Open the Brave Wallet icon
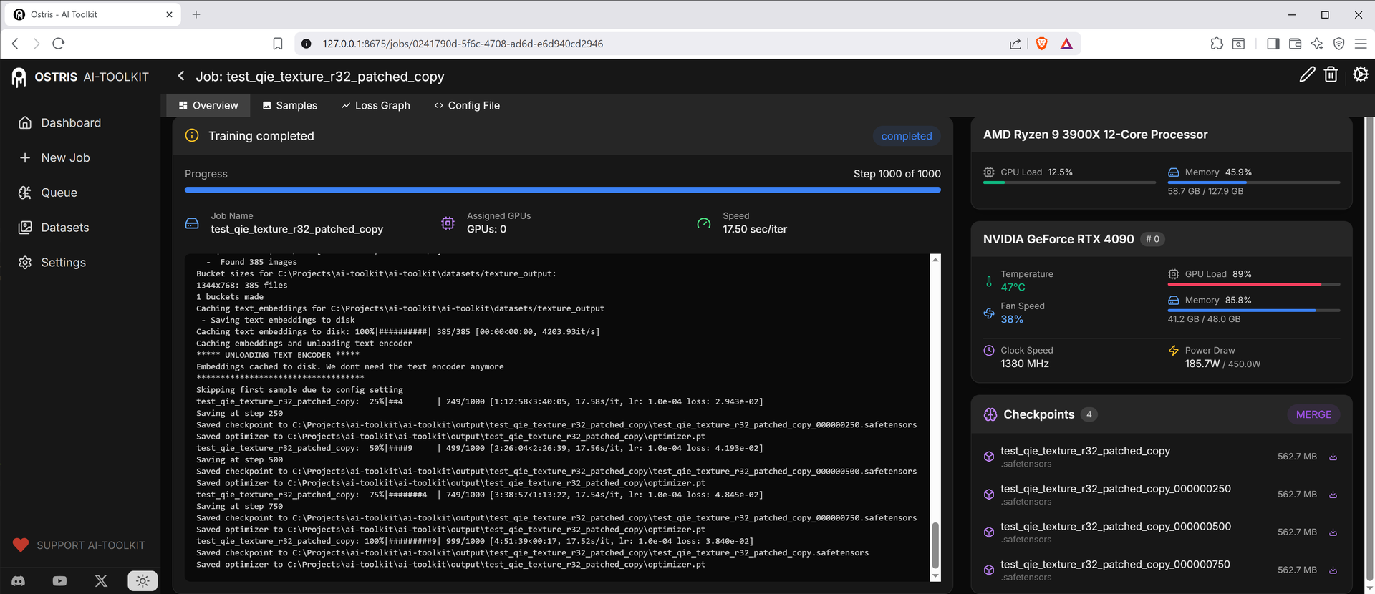Screen dimensions: 1375x594 pyautogui.click(x=1295, y=44)
